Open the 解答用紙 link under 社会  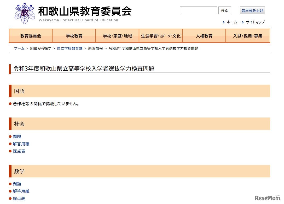[21, 144]
